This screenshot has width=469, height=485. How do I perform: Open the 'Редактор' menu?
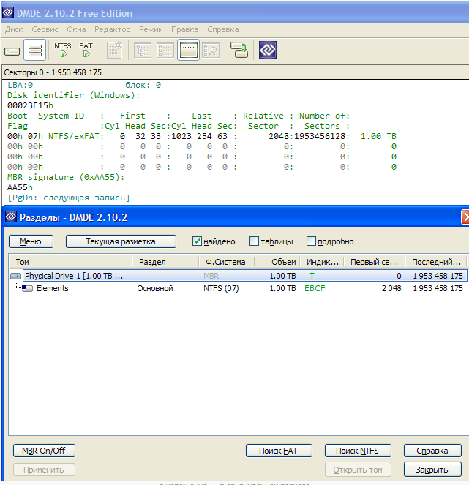click(x=113, y=29)
